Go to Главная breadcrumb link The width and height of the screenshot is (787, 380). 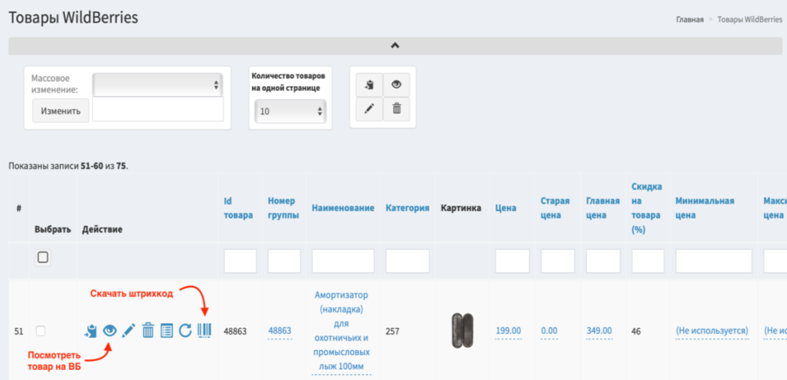click(690, 20)
